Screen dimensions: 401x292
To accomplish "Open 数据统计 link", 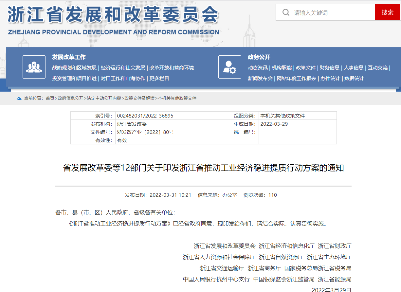I will (354, 79).
